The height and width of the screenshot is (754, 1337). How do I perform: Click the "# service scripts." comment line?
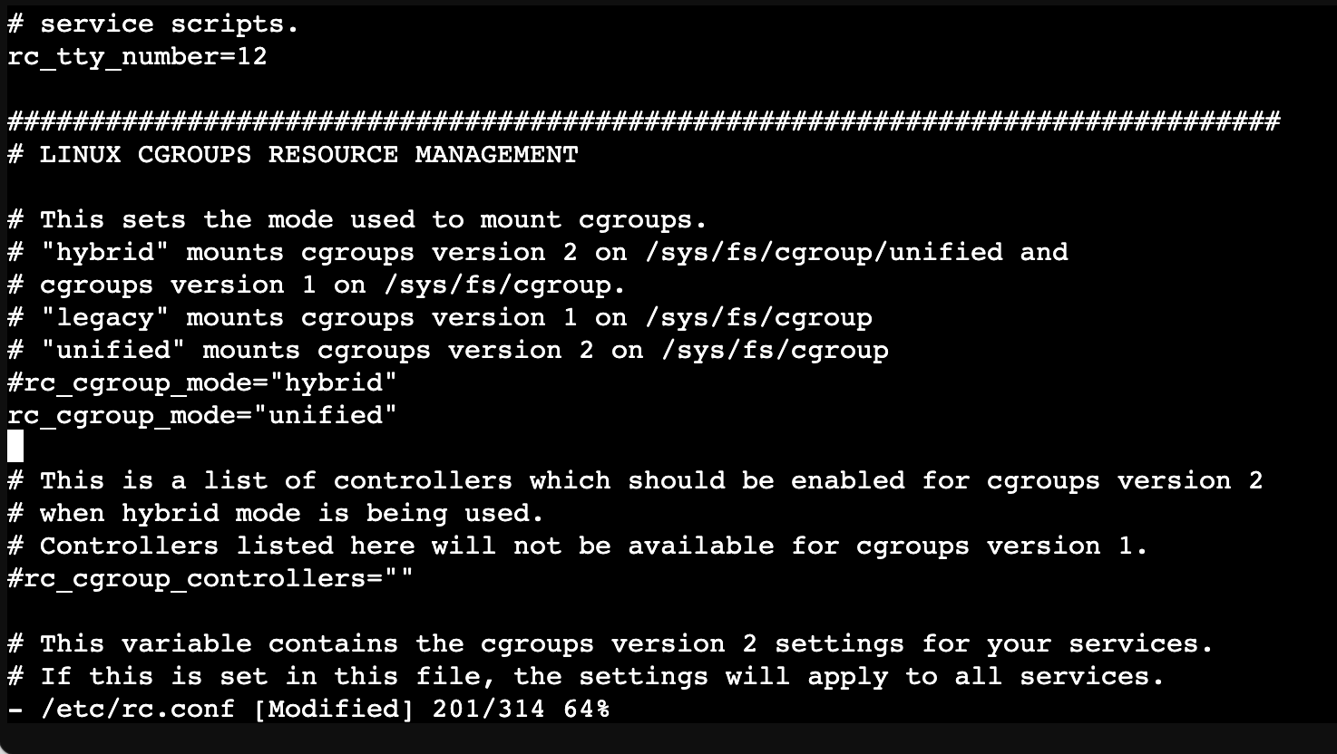(152, 24)
